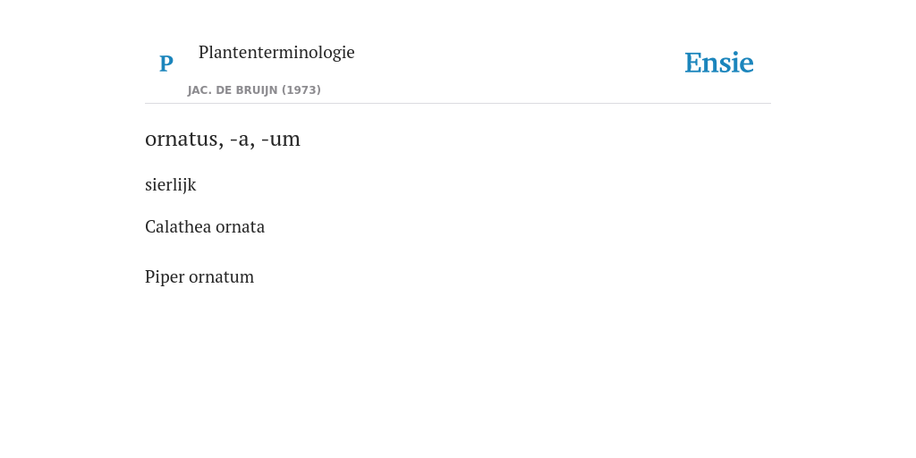Click the word Calathea in the example
Viewport: 916px width, 458px height.
178,226
